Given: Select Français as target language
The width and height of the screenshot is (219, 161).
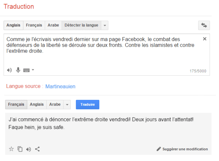Looking at the screenshot, I should tap(16, 104).
